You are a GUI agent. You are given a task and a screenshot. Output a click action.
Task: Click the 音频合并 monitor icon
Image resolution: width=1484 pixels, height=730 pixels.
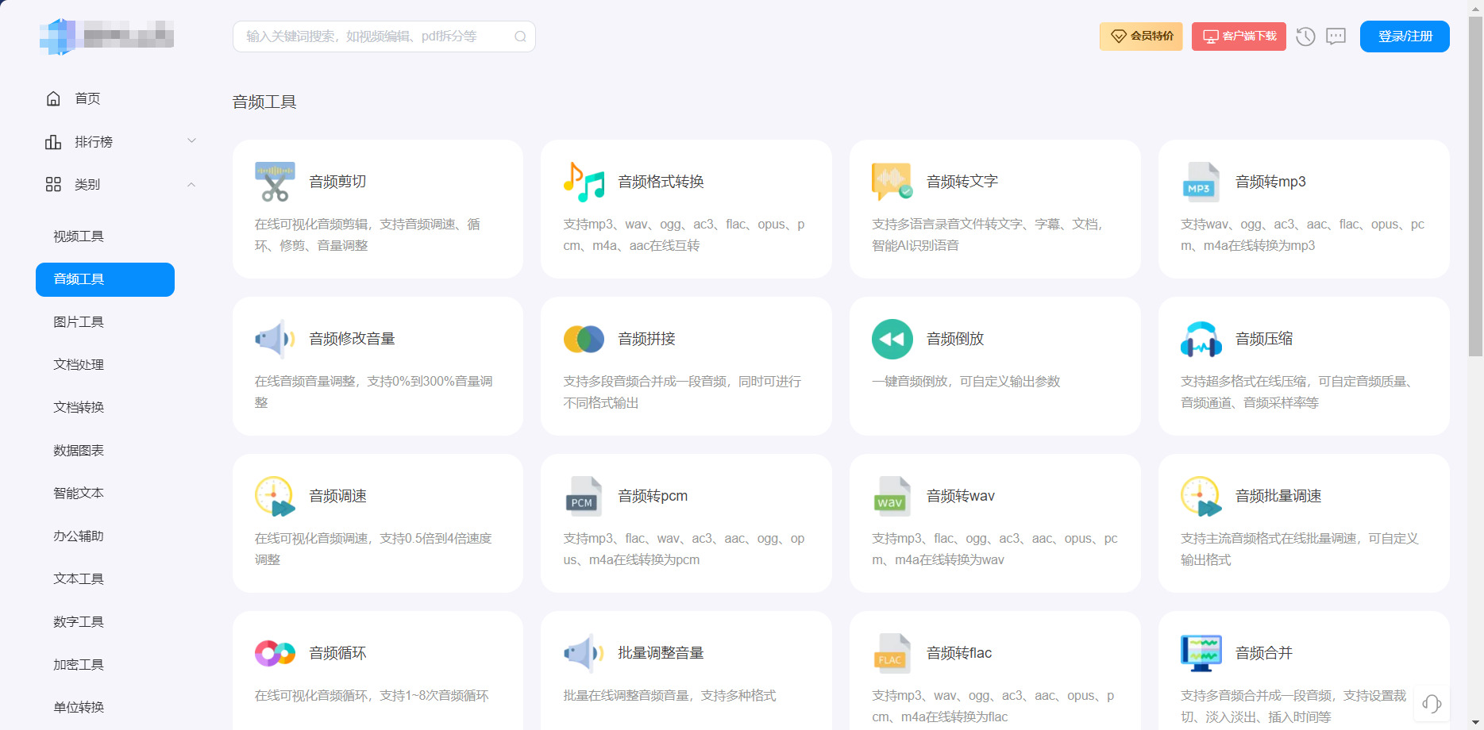1201,653
